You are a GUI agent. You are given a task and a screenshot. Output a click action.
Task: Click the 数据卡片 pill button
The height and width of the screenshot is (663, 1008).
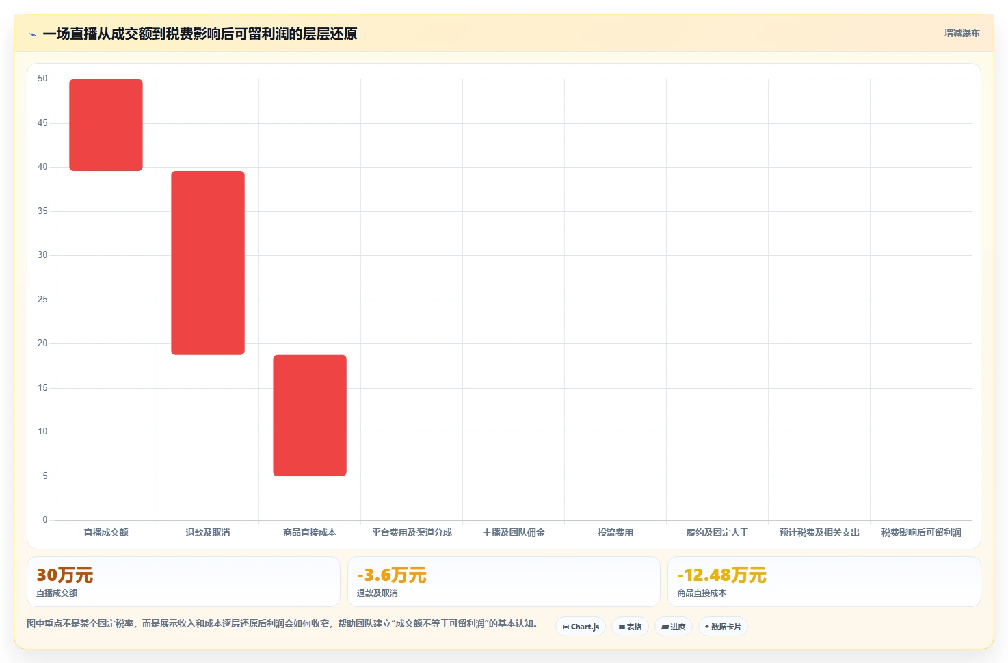(x=723, y=627)
